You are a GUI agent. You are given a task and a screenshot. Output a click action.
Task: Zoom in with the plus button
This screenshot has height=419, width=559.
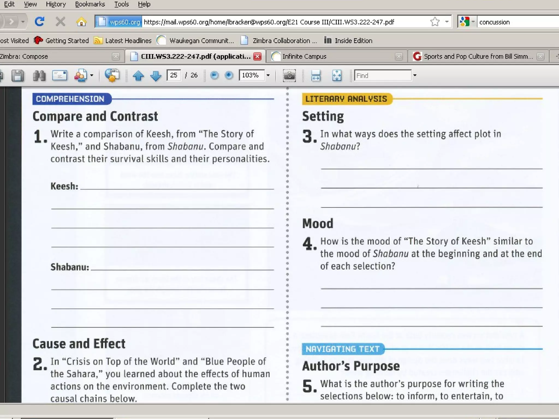(x=229, y=75)
